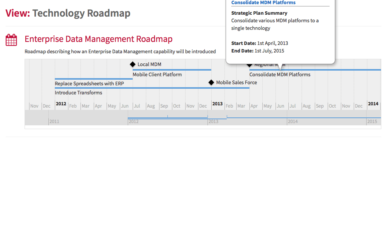Click the bold 2013 year marker
Screen dimensions: 387x242
tap(217, 104)
